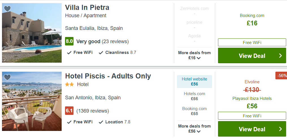View Deal for Villa In Pietra

pyautogui.click(x=252, y=56)
